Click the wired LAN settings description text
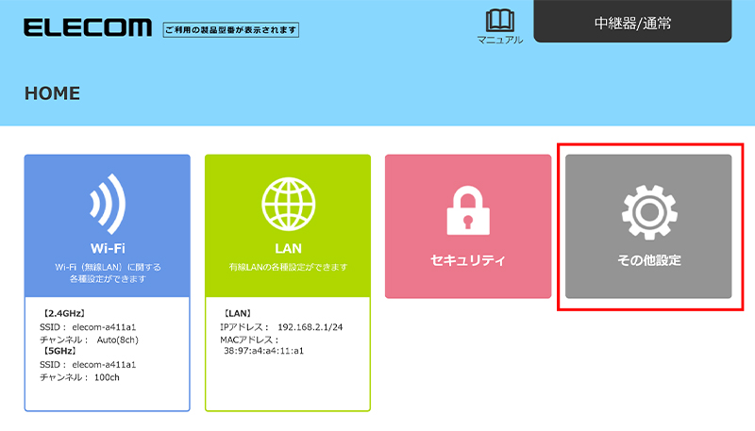Viewport: 755px width, 431px height. pyautogui.click(x=287, y=268)
